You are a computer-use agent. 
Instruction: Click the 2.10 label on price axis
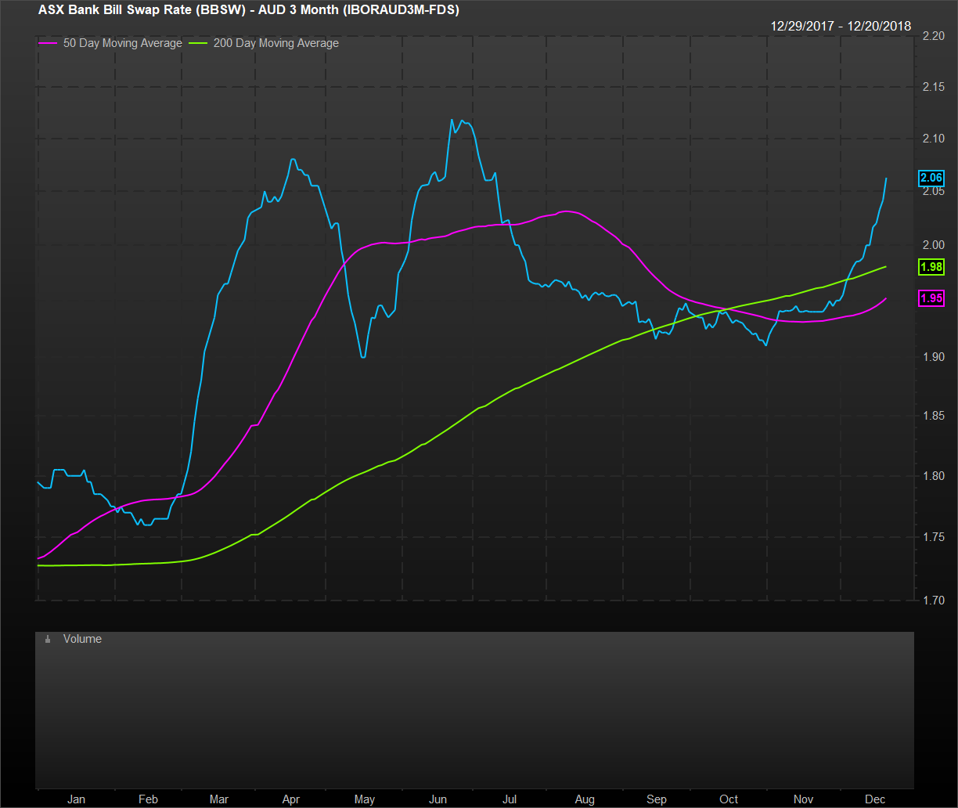tap(934, 139)
